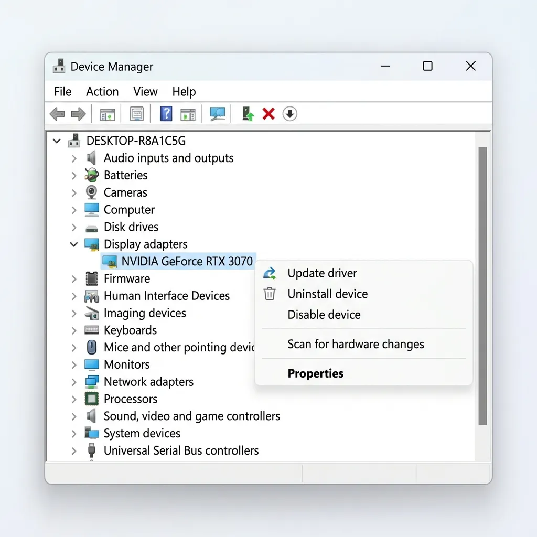
Task: Click the Batteries category icon
Action: coord(92,175)
